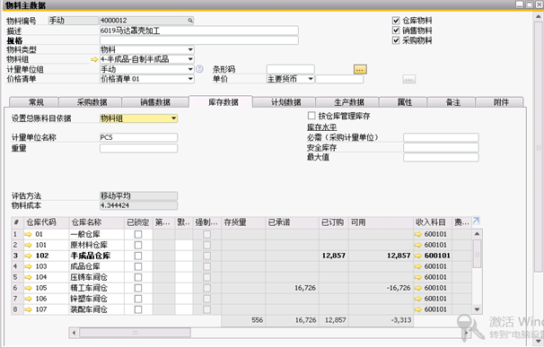Click the 安全库存 input field
Image resolution: width=544 pixels, height=348 pixels.
click(441, 147)
